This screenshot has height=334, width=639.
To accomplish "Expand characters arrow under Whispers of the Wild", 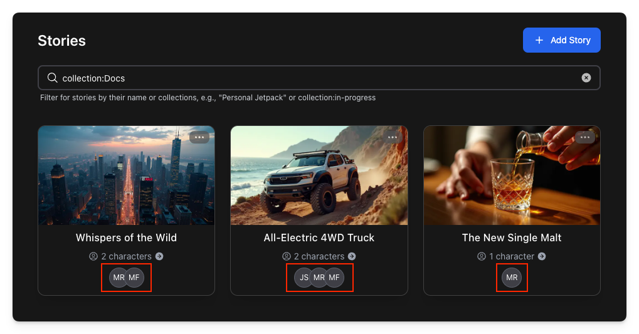I will 159,256.
